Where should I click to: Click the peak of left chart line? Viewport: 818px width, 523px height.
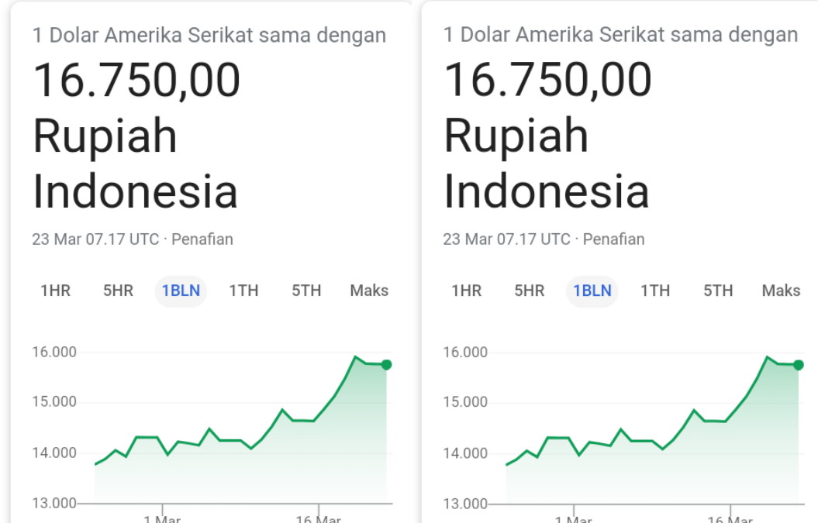click(355, 356)
